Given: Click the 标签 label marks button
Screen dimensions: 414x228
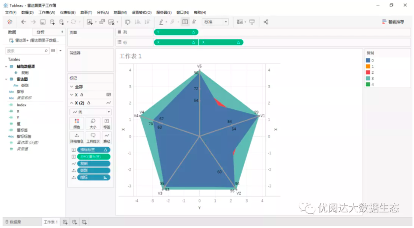Looking at the screenshot, I should (x=107, y=124).
